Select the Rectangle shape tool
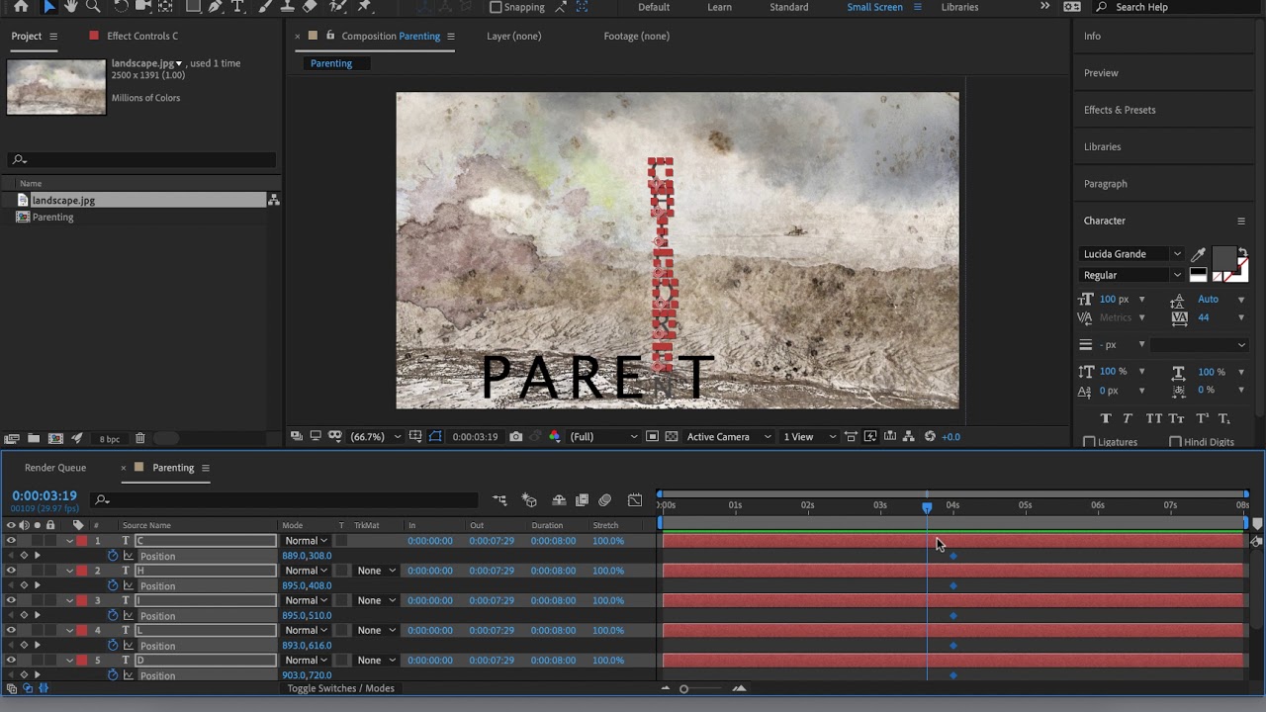1266x712 pixels. (x=193, y=7)
